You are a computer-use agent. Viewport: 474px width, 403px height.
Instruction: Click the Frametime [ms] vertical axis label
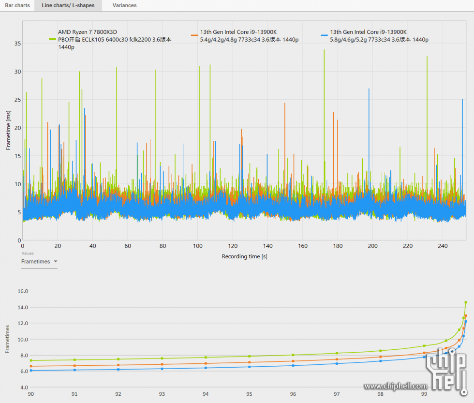point(8,130)
